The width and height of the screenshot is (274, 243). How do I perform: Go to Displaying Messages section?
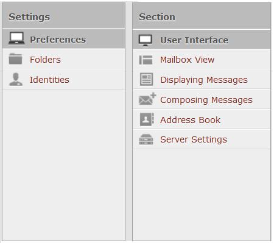click(202, 80)
